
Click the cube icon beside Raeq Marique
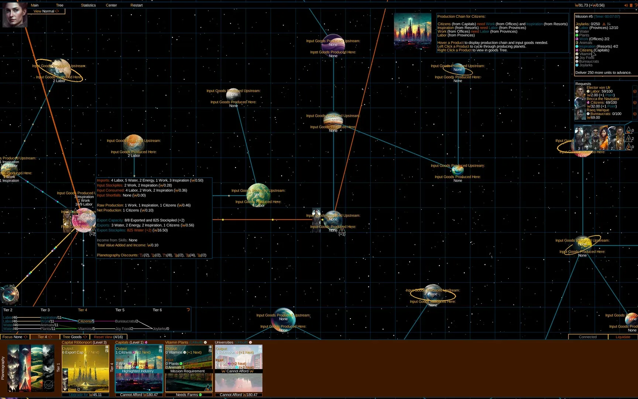(x=635, y=114)
